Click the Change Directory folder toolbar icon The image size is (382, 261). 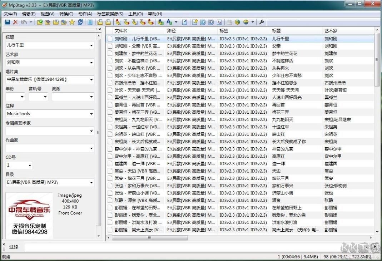tap(40, 22)
